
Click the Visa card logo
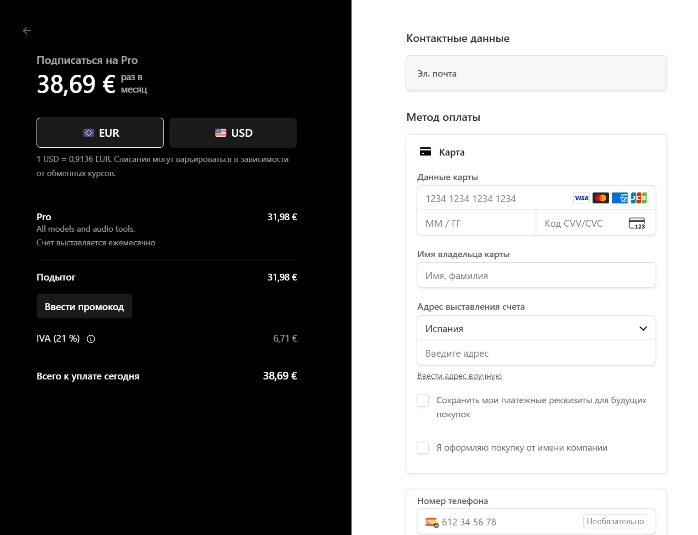[x=582, y=198]
